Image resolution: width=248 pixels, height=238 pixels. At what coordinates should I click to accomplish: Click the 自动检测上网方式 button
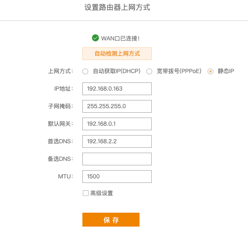click(117, 53)
